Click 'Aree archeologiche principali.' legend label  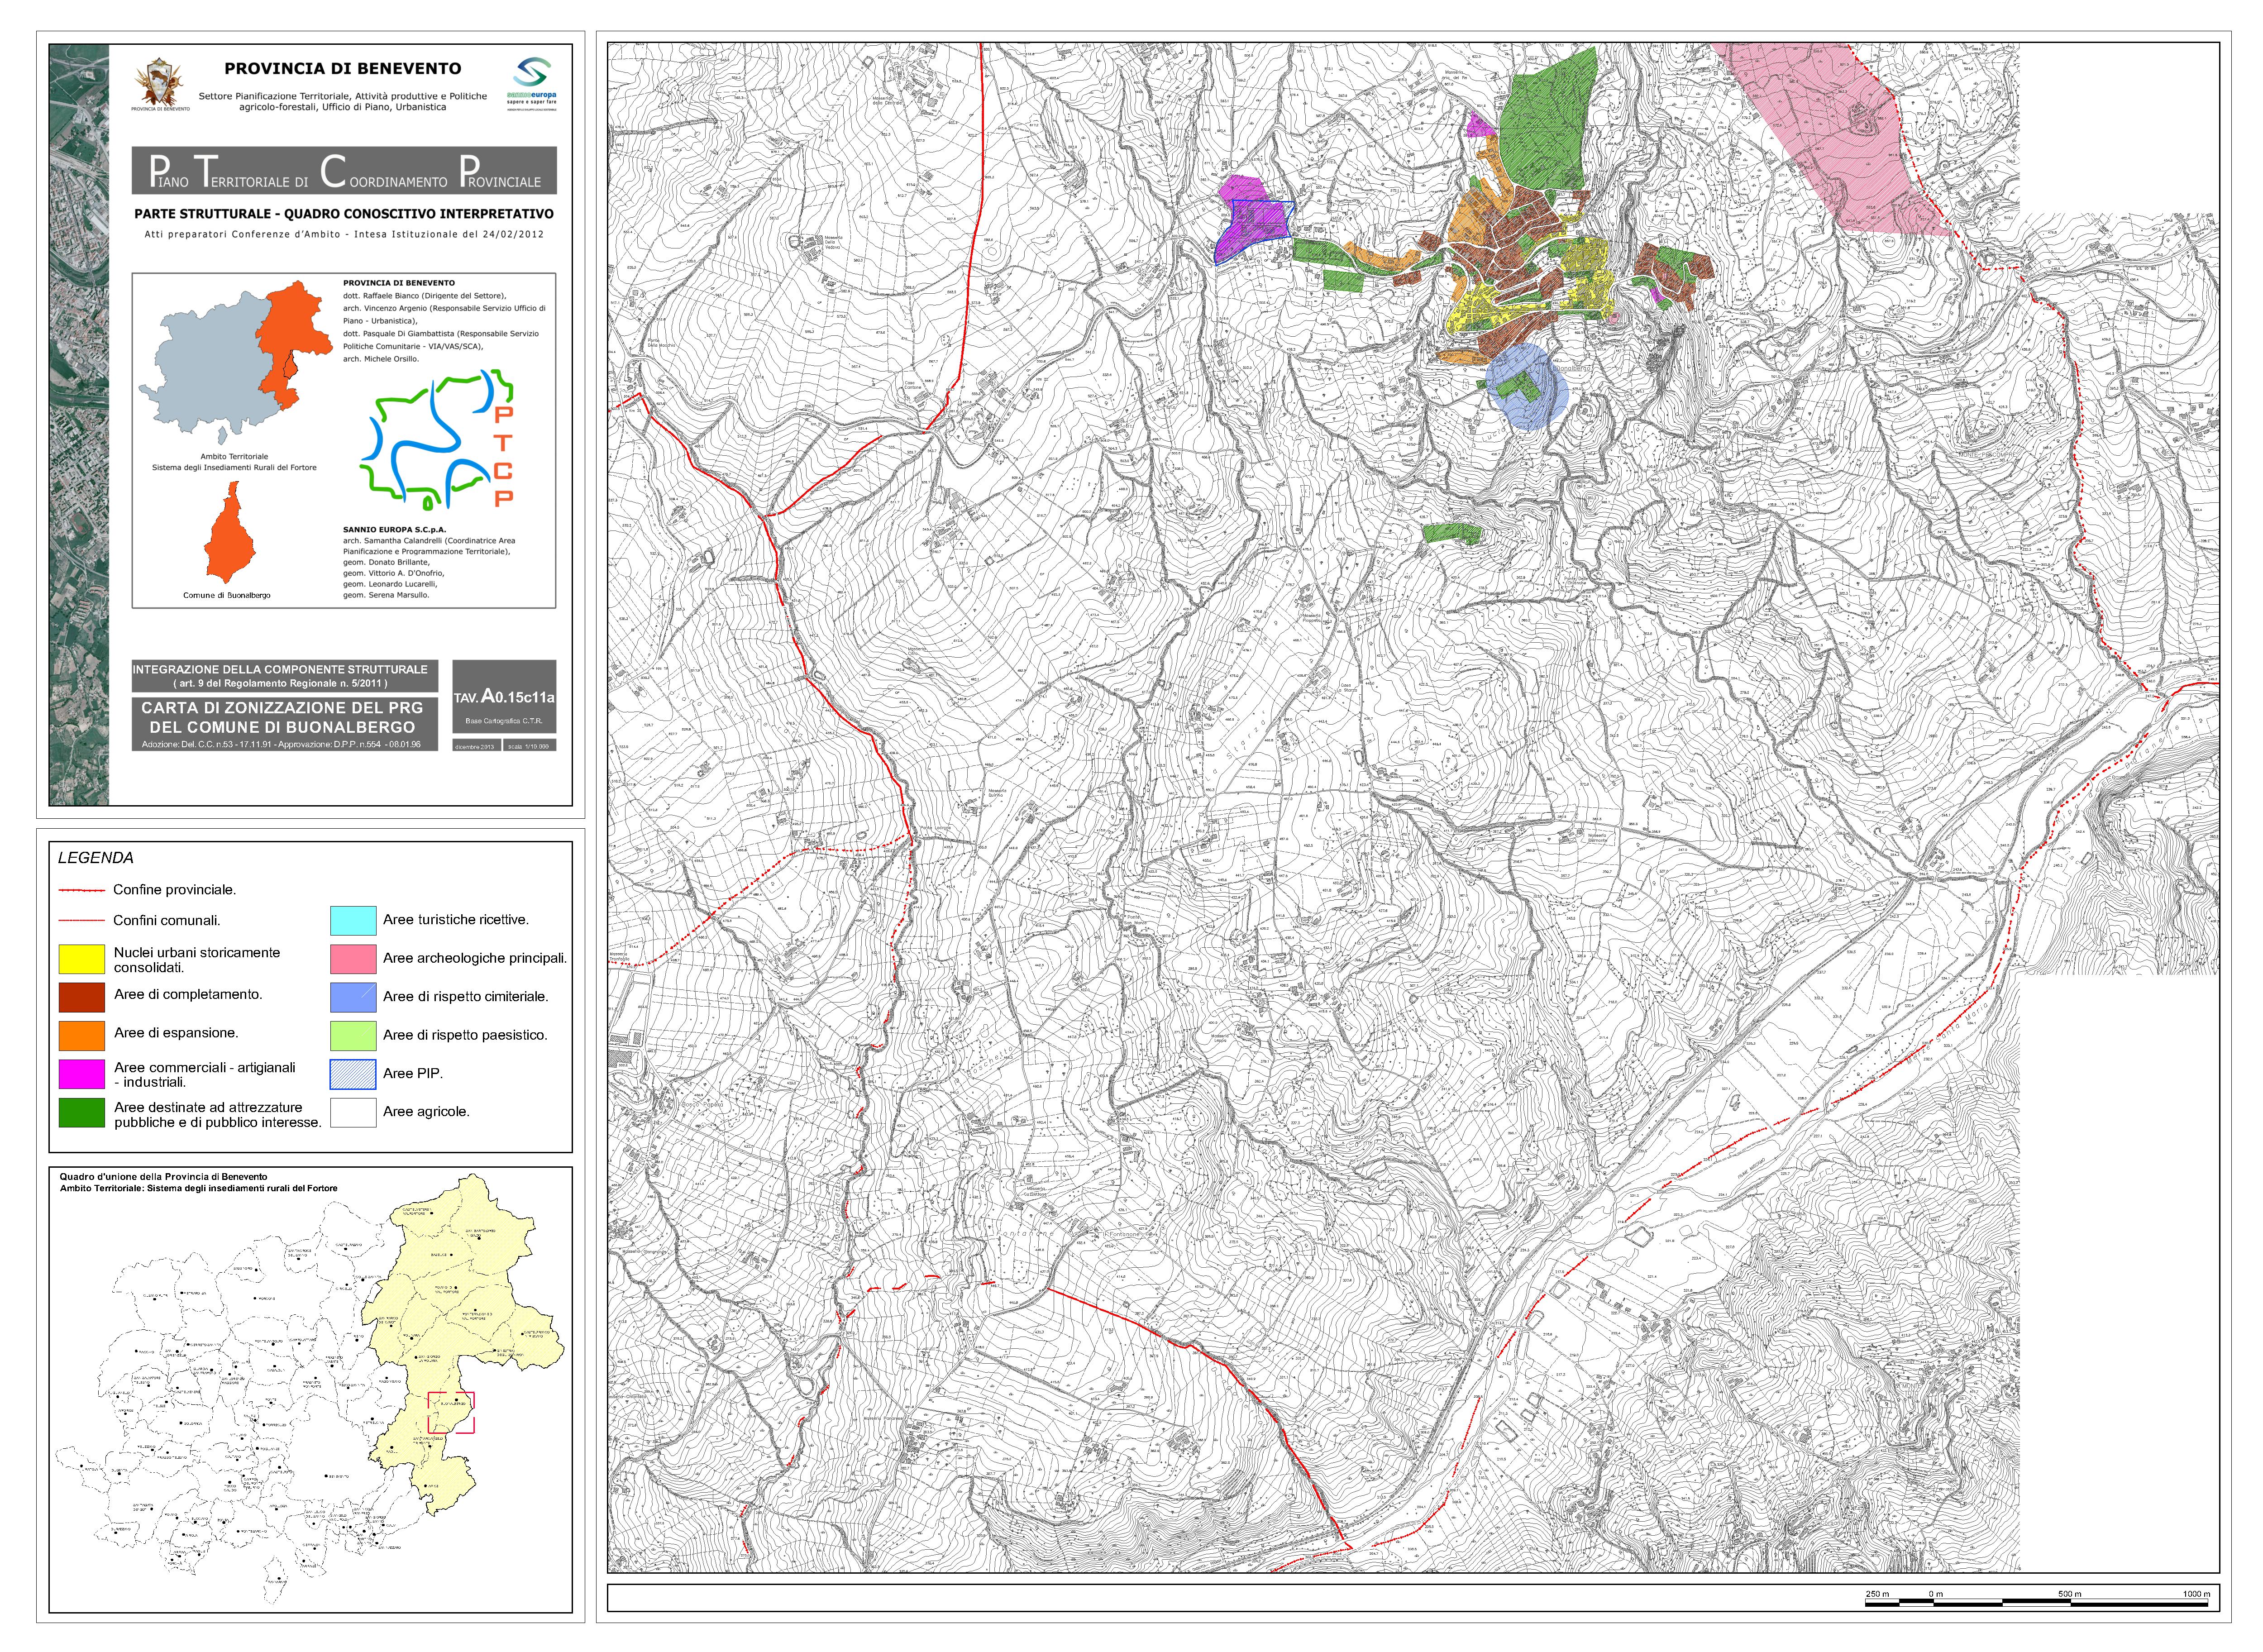click(x=475, y=959)
